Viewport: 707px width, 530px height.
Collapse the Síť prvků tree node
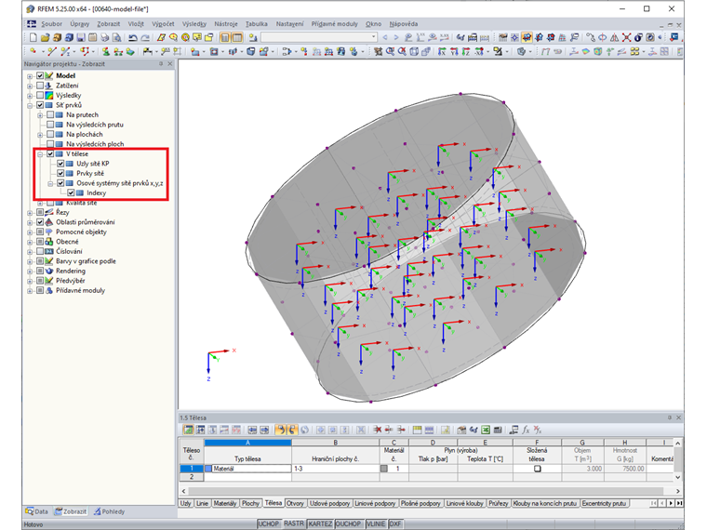[x=30, y=105]
